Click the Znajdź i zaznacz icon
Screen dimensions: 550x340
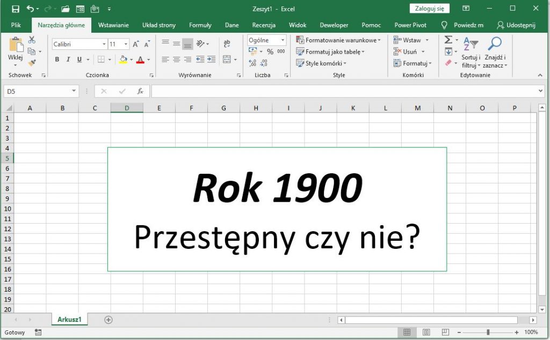(x=495, y=51)
